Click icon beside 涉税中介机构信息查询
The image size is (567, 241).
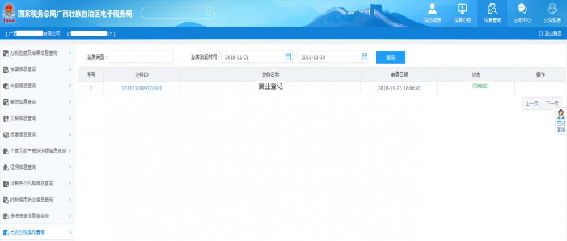pos(6,184)
